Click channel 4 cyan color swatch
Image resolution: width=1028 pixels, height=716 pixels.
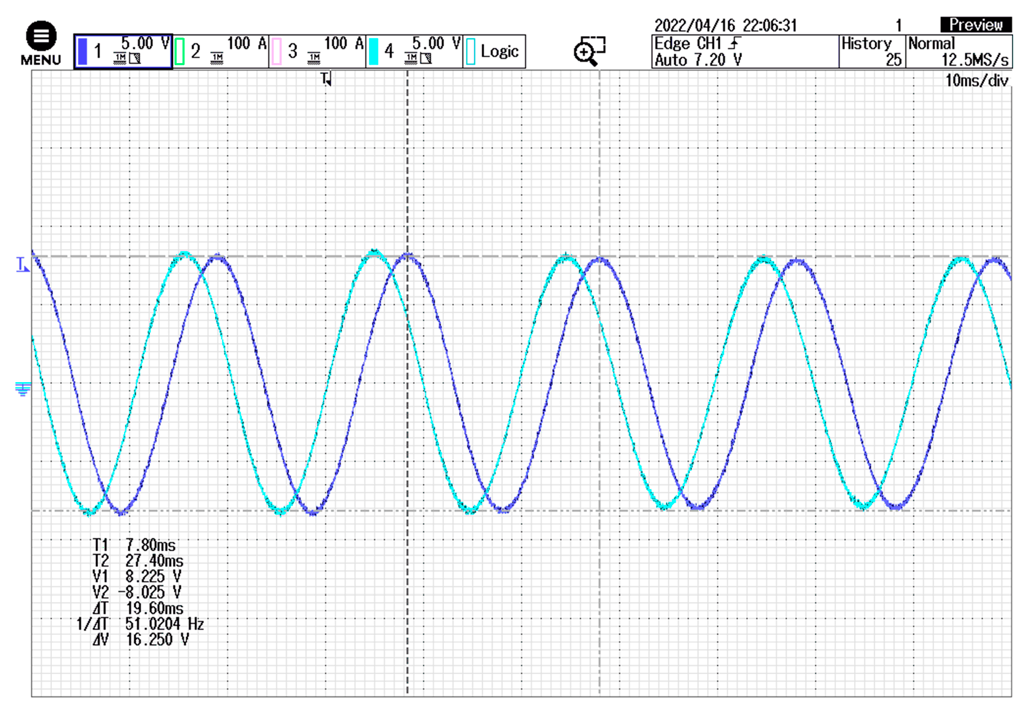(x=373, y=51)
